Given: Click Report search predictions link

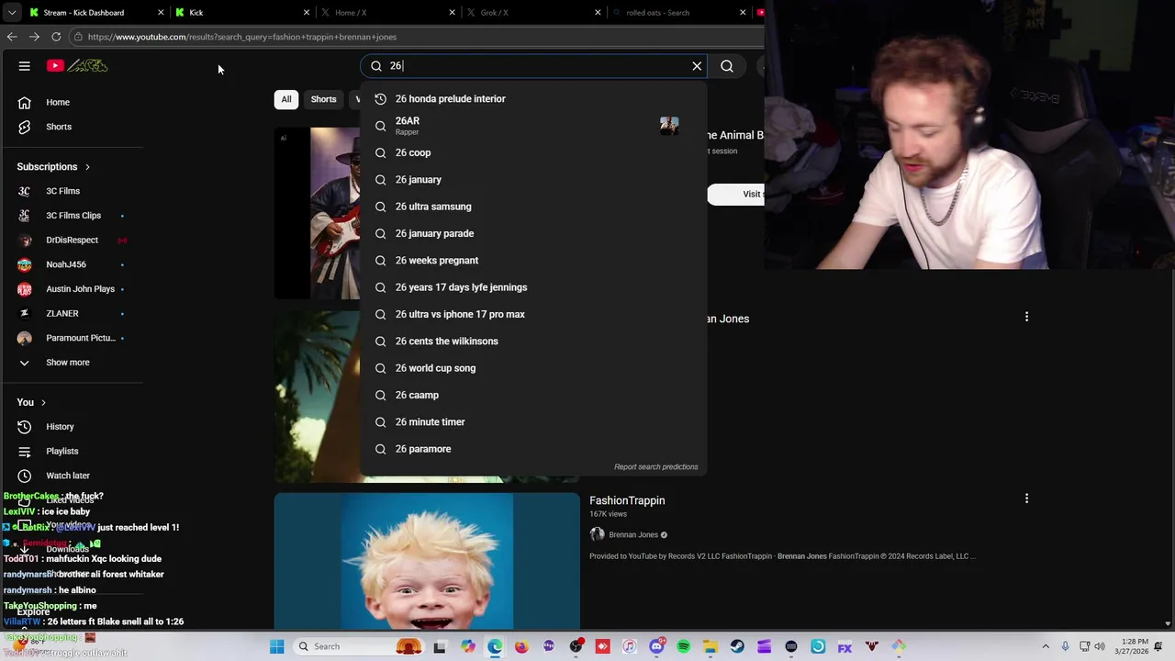Looking at the screenshot, I should pos(655,467).
